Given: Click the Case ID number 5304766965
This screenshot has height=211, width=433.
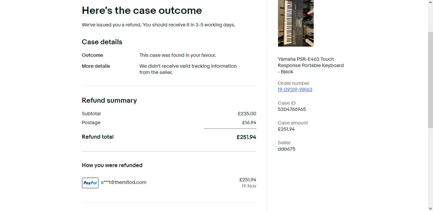Looking at the screenshot, I should point(292,109).
